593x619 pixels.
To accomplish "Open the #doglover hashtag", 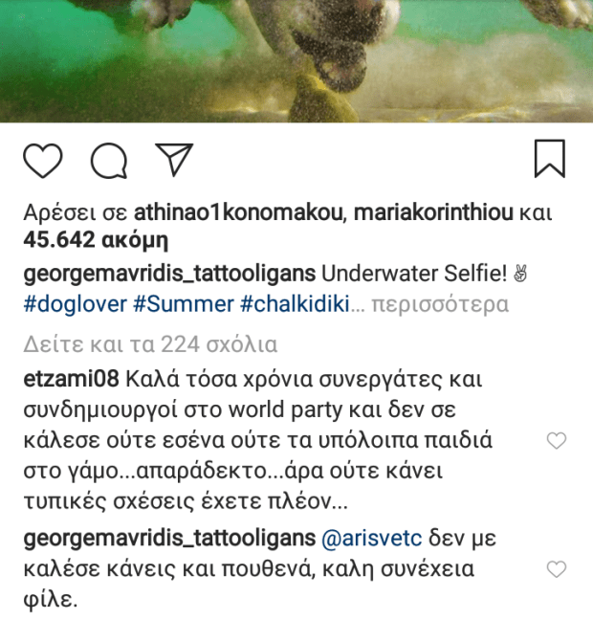I will tap(75, 304).
